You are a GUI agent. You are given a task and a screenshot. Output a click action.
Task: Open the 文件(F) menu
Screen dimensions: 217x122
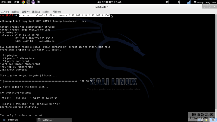(5, 12)
